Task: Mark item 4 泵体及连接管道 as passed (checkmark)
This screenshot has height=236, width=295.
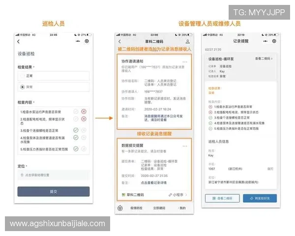Action: pyautogui.click(x=76, y=138)
